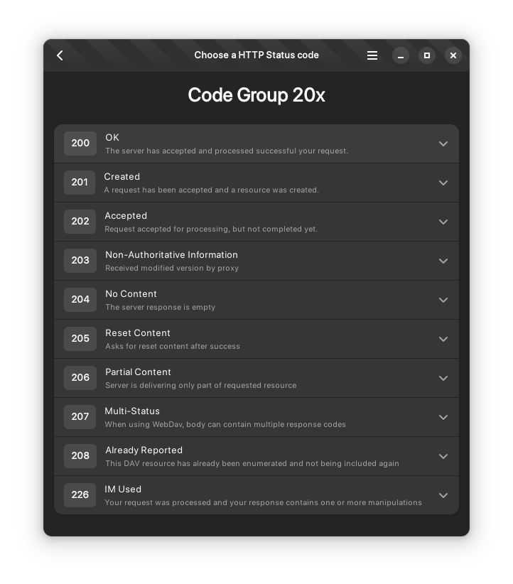Click the 207 code badge
Screen dimensions: 513x584
80,417
